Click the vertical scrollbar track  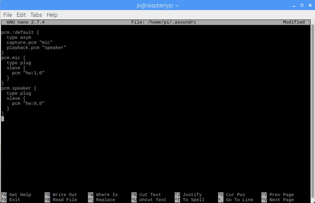[x=313, y=111]
